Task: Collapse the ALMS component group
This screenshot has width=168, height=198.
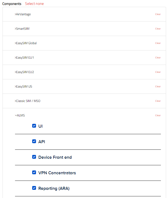Action: tap(20, 115)
